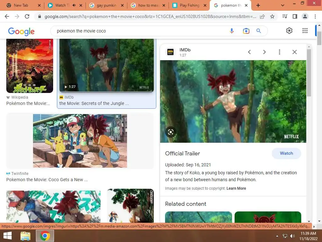Click the URL address bar
Image resolution: width=322 pixels, height=242 pixels.
(150, 16)
